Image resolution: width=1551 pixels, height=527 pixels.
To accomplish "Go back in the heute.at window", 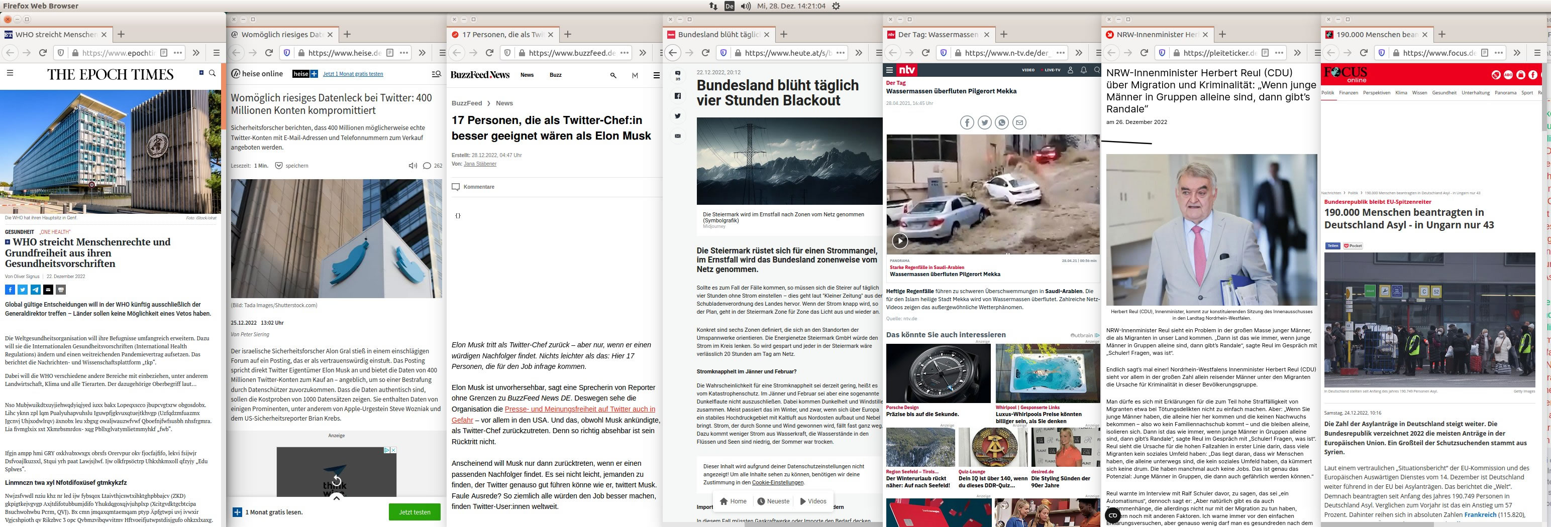I will click(673, 53).
